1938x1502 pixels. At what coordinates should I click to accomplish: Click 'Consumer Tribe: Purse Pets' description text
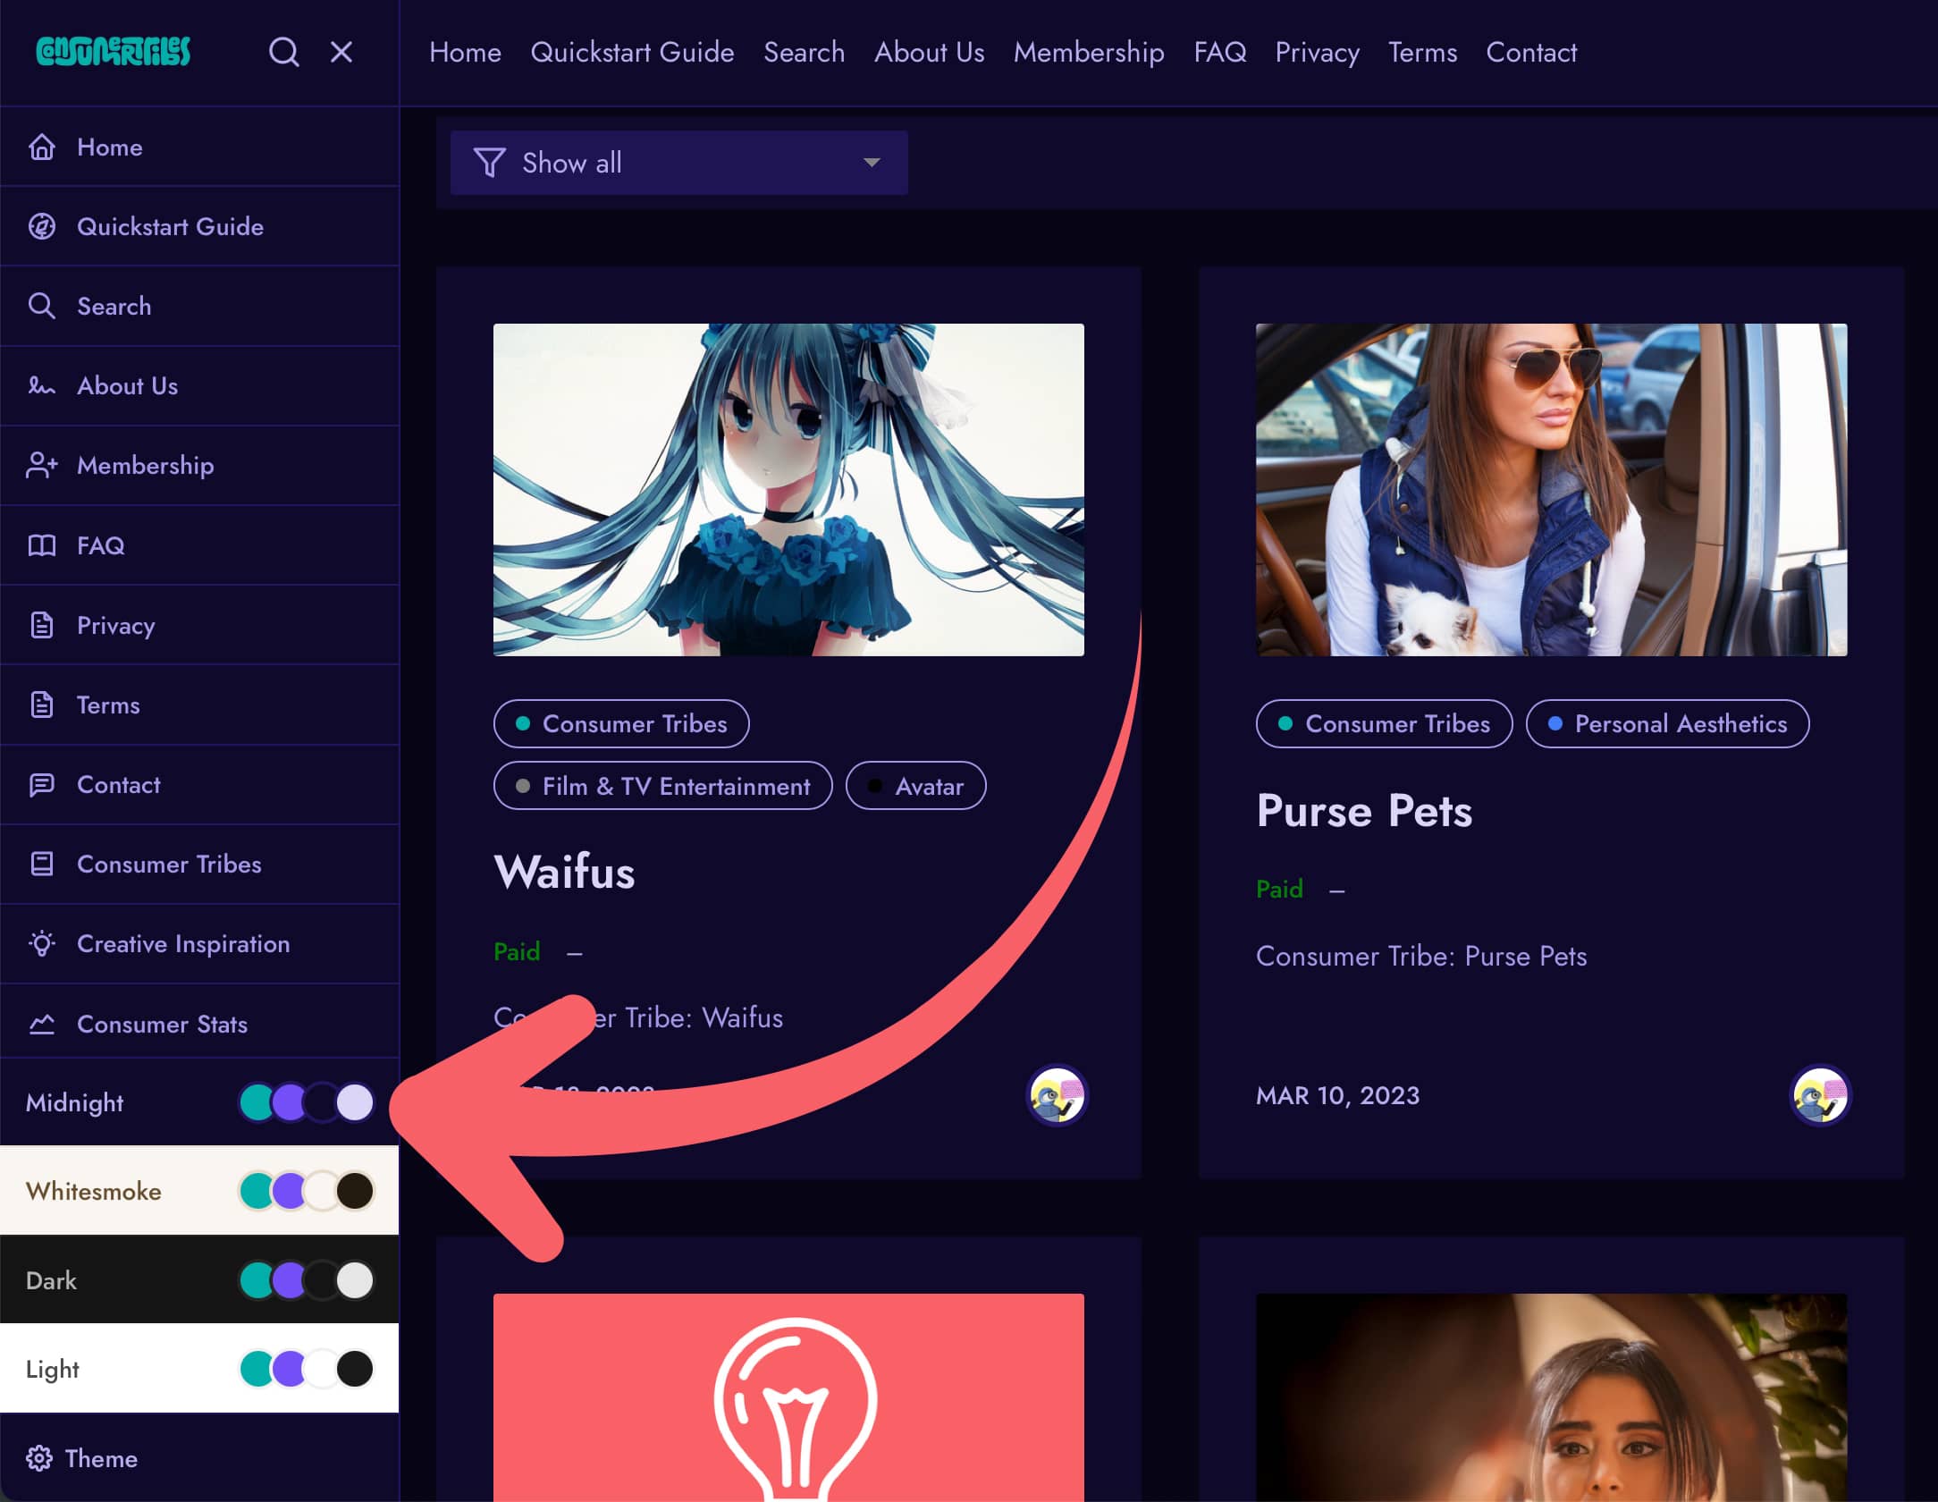(1421, 956)
